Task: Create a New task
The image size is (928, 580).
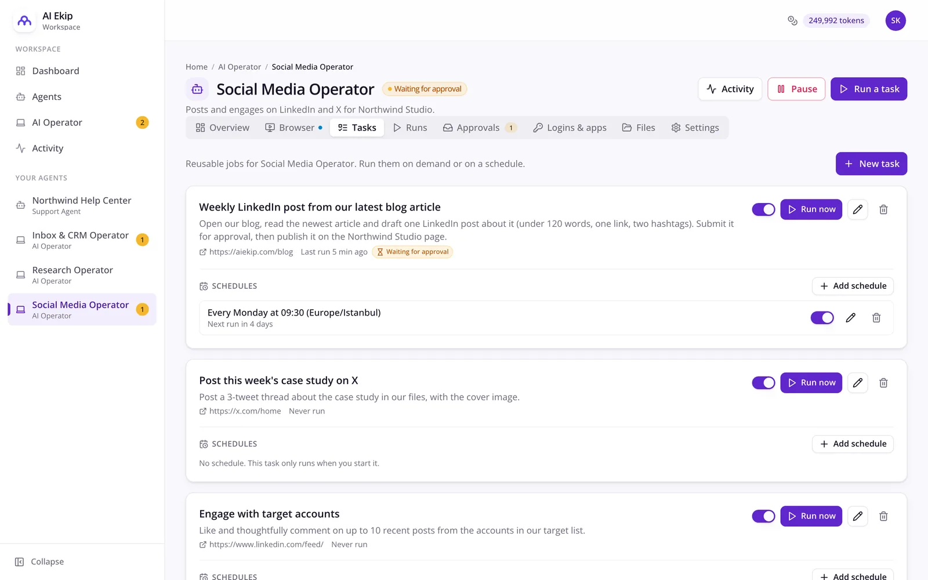Action: pos(871,164)
